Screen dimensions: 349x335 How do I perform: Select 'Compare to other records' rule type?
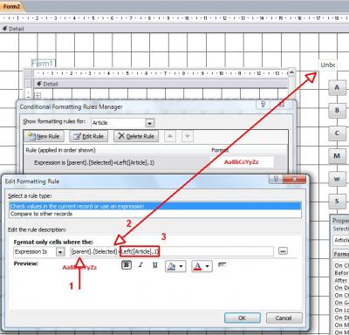pos(155,214)
